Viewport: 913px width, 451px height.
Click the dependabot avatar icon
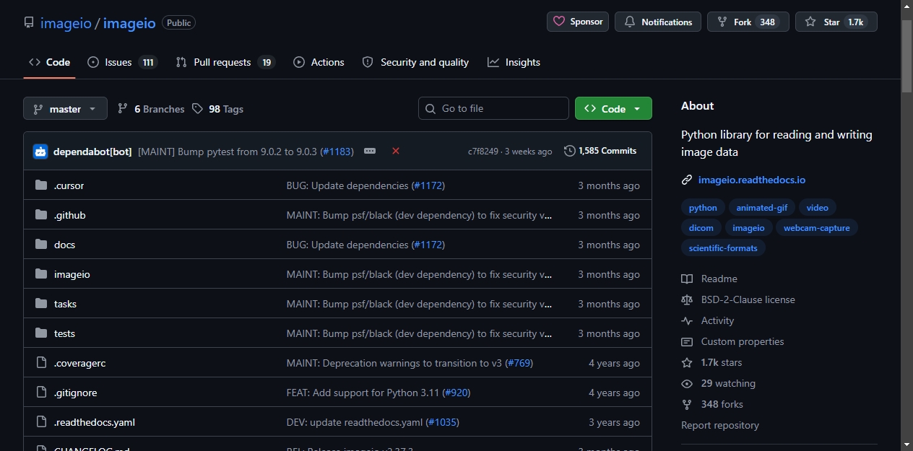pos(40,152)
